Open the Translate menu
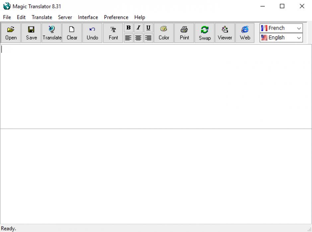Viewport: 312px width, 232px height. (x=42, y=17)
